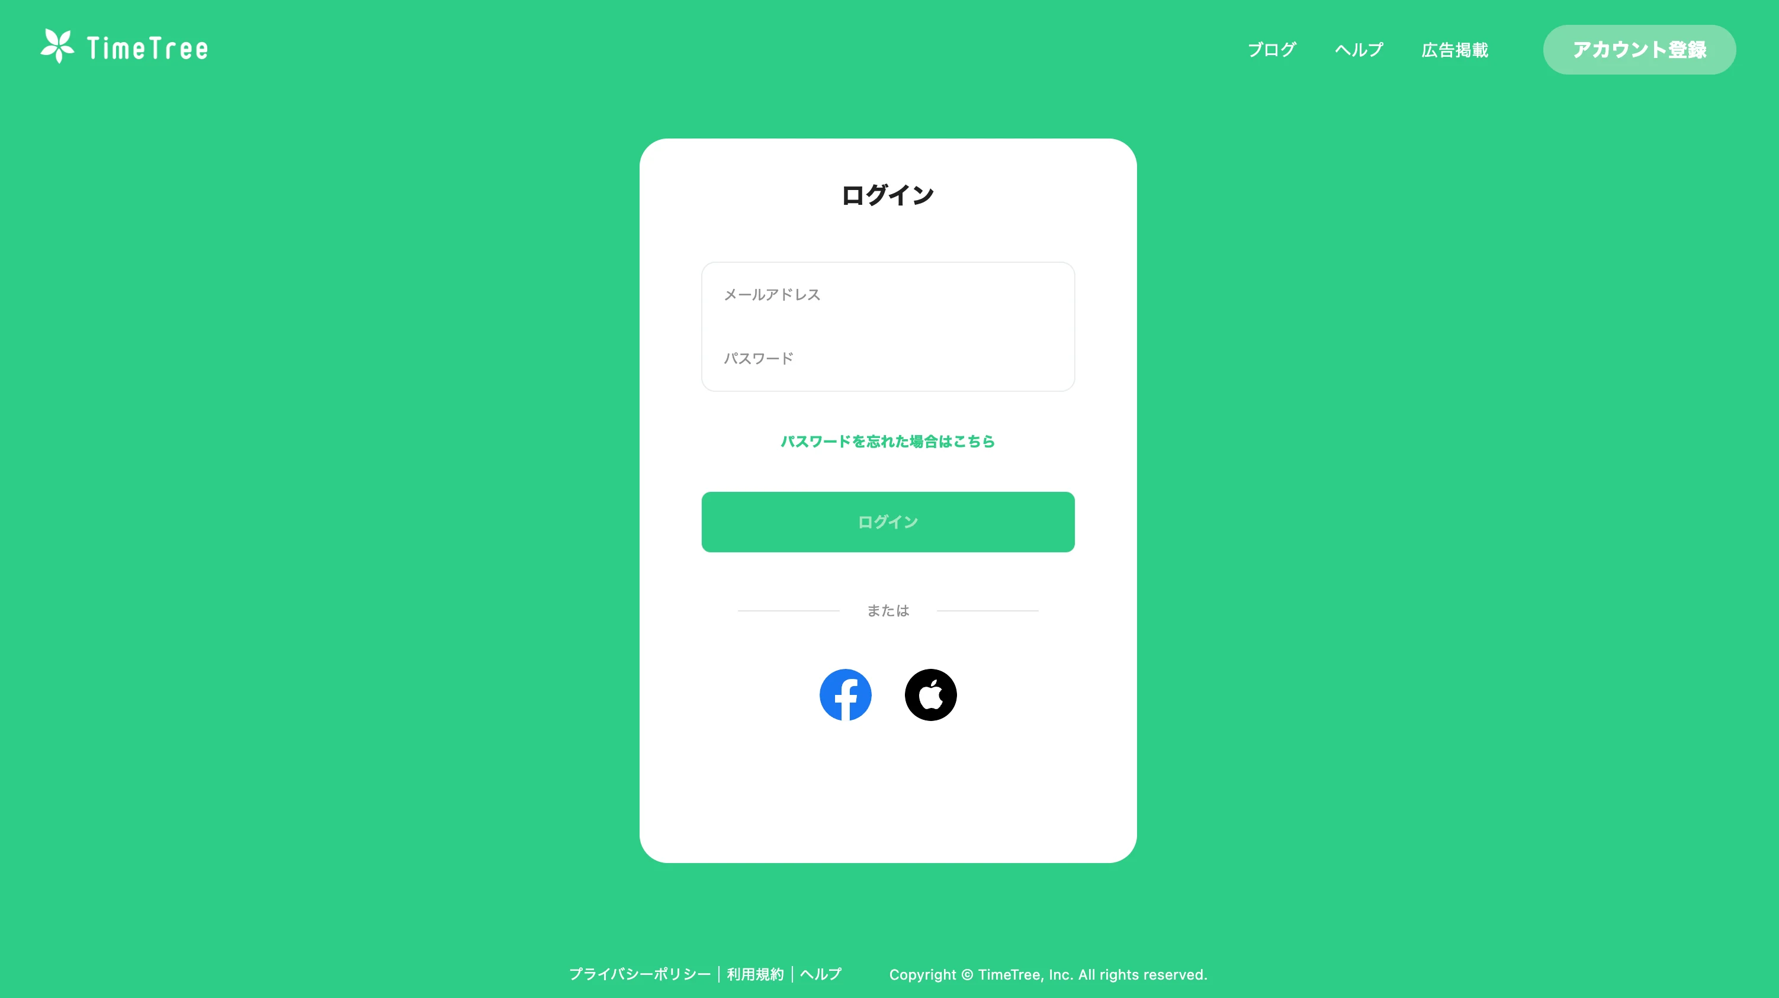
Task: Click パスワードを忘れた場合はこちら link
Action: click(x=888, y=441)
